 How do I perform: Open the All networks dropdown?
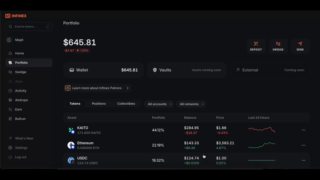pyautogui.click(x=191, y=104)
